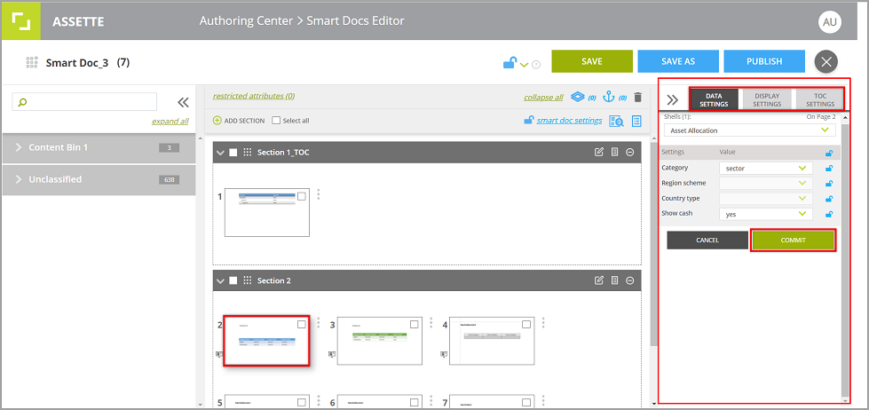Collapse the right settings panel chevrons

coord(672,99)
